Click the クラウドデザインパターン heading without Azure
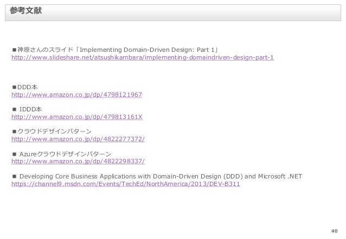346x239 pixels. click(52, 131)
